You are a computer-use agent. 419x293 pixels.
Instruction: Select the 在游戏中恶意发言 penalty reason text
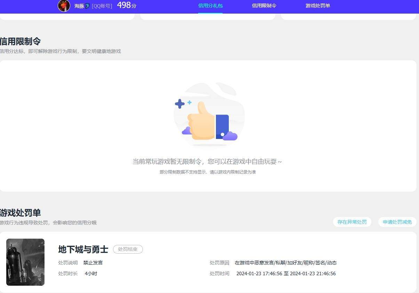286,263
